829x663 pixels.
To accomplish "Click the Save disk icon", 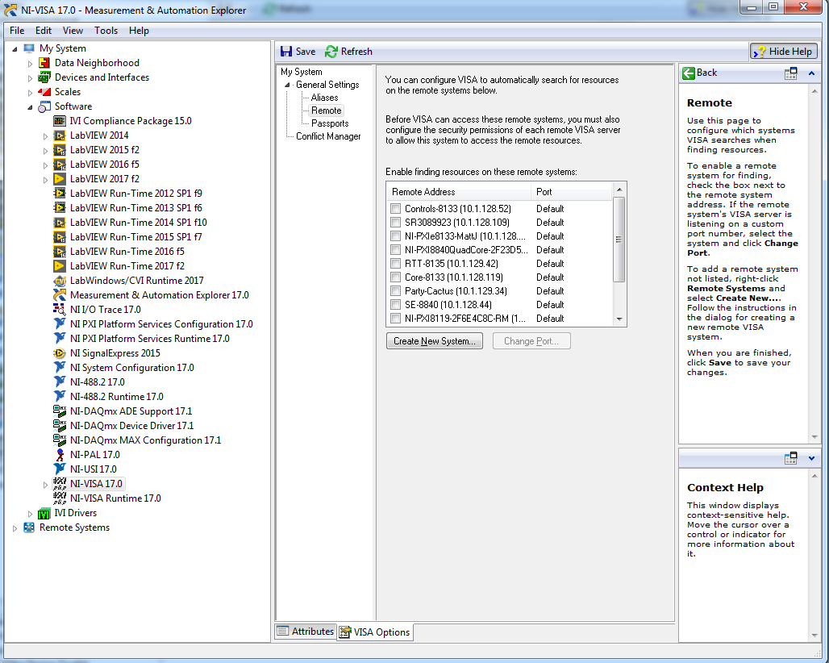I will coord(286,52).
